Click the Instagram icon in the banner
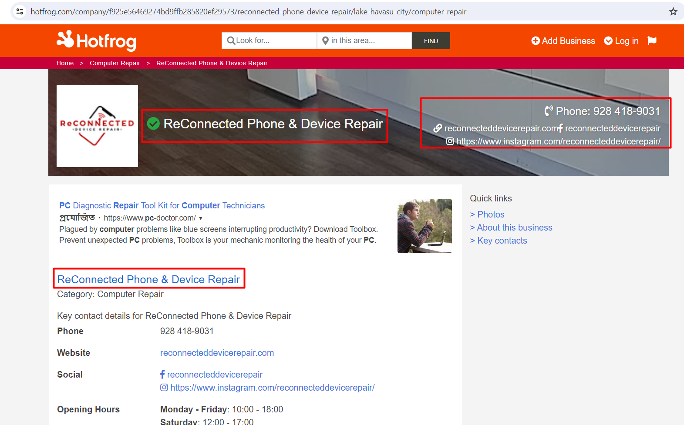The image size is (684, 425). click(450, 141)
